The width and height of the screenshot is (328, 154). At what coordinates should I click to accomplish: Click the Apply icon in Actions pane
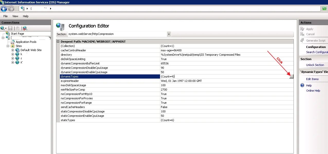coord(302,29)
